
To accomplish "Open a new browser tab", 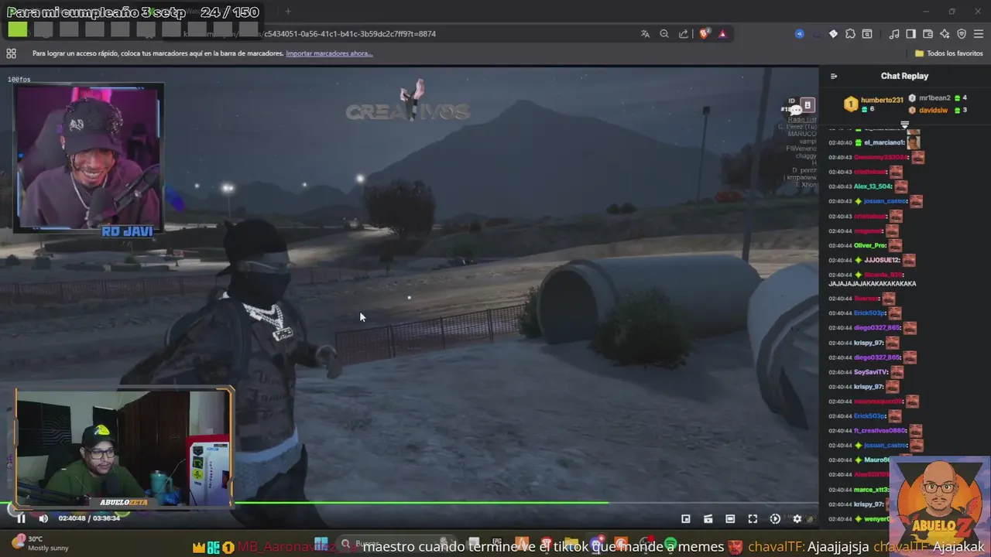I will [288, 11].
